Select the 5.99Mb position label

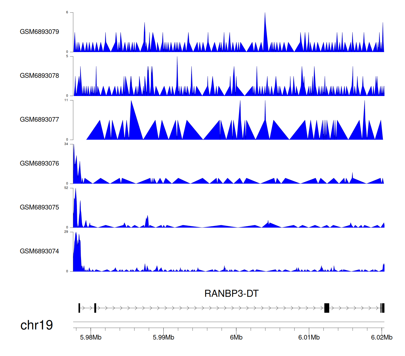tap(163, 337)
